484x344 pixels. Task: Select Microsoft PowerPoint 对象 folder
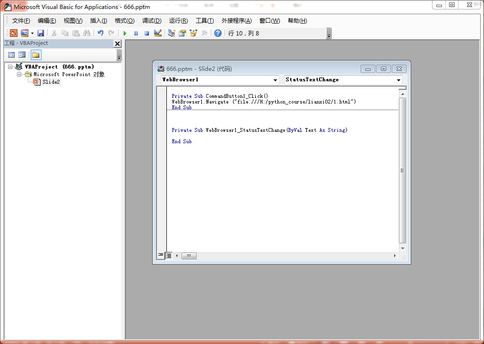[x=69, y=74]
